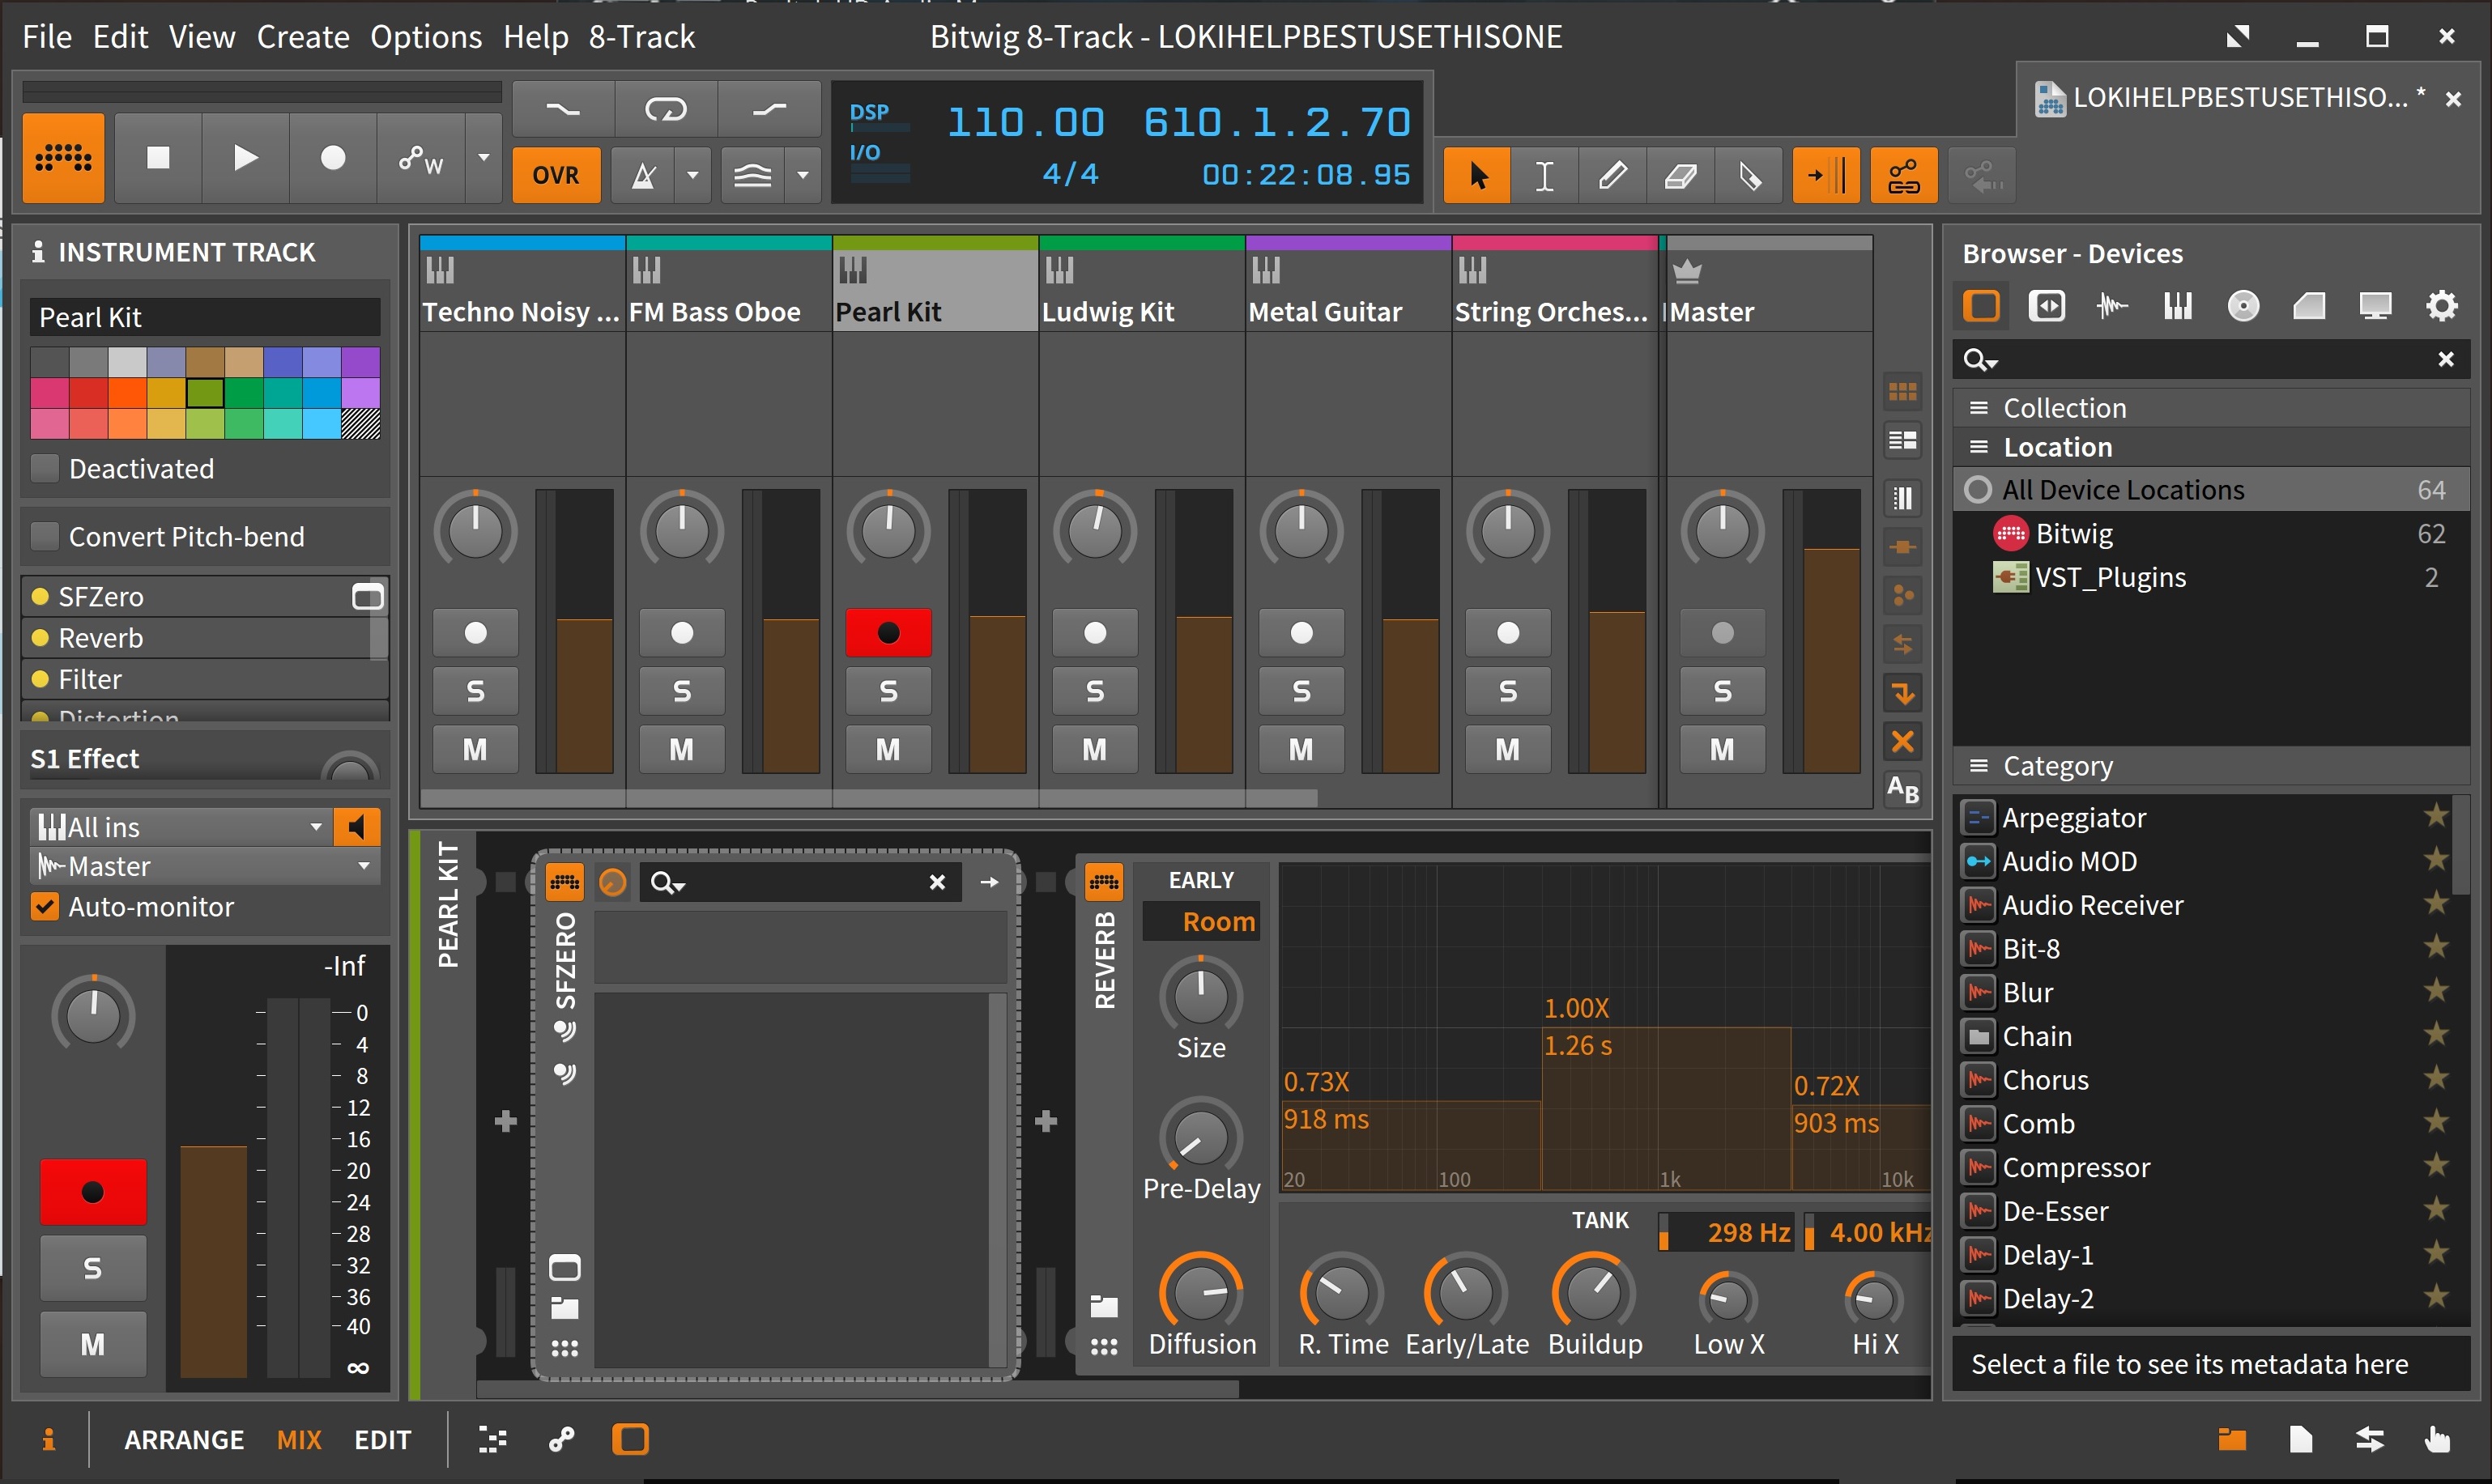Image resolution: width=2492 pixels, height=1484 pixels.
Task: Show presets filter in Browser
Action: coord(2047,306)
